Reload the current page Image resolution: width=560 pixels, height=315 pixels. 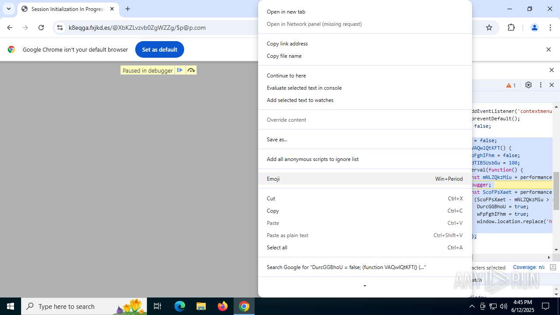click(41, 28)
